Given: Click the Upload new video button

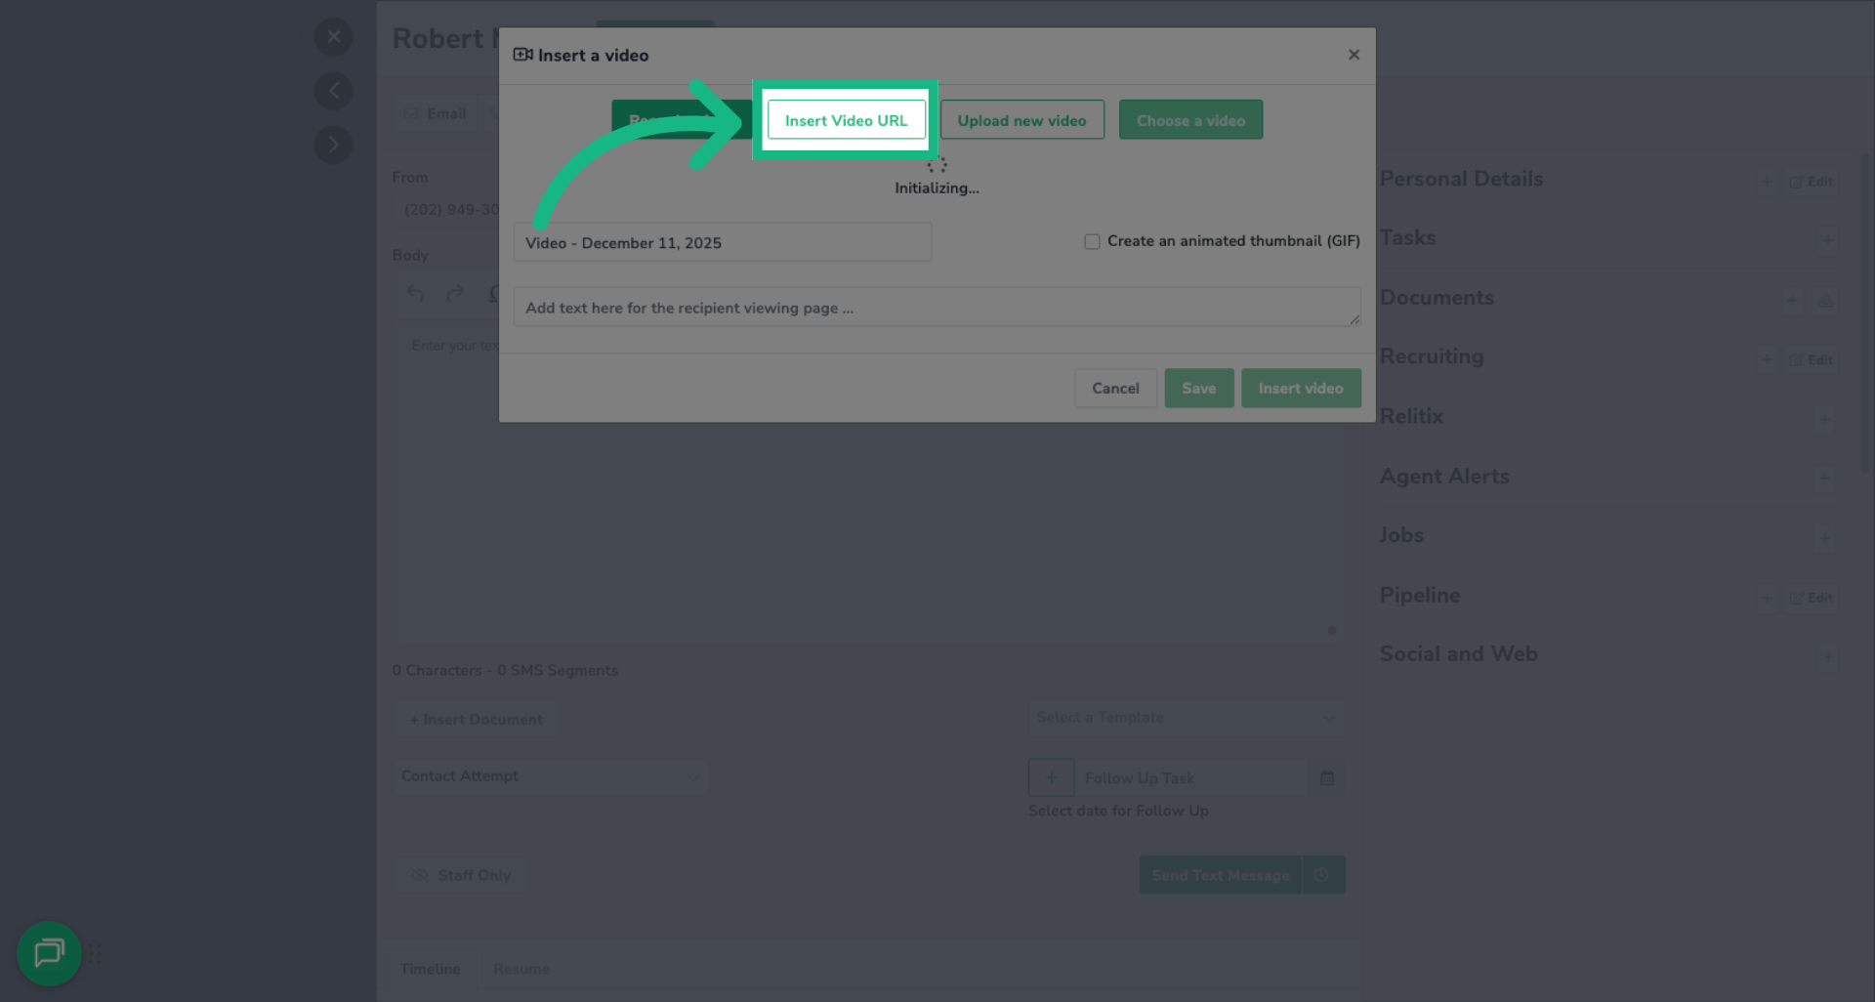Looking at the screenshot, I should point(1021,119).
